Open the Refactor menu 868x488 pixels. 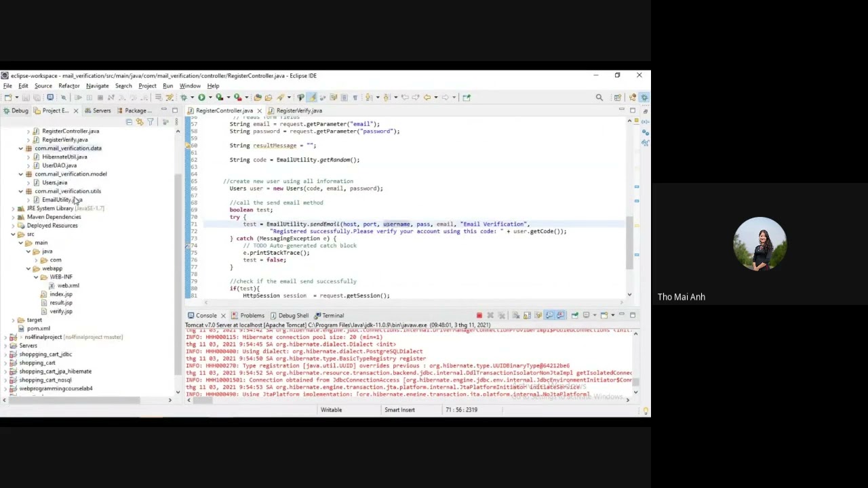(68, 86)
